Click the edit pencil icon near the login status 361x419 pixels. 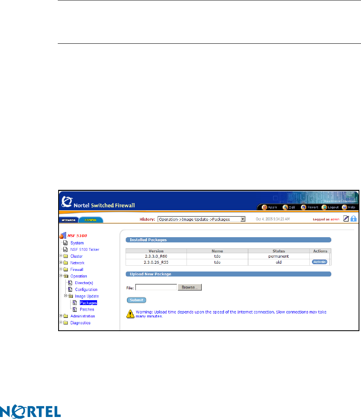point(346,219)
